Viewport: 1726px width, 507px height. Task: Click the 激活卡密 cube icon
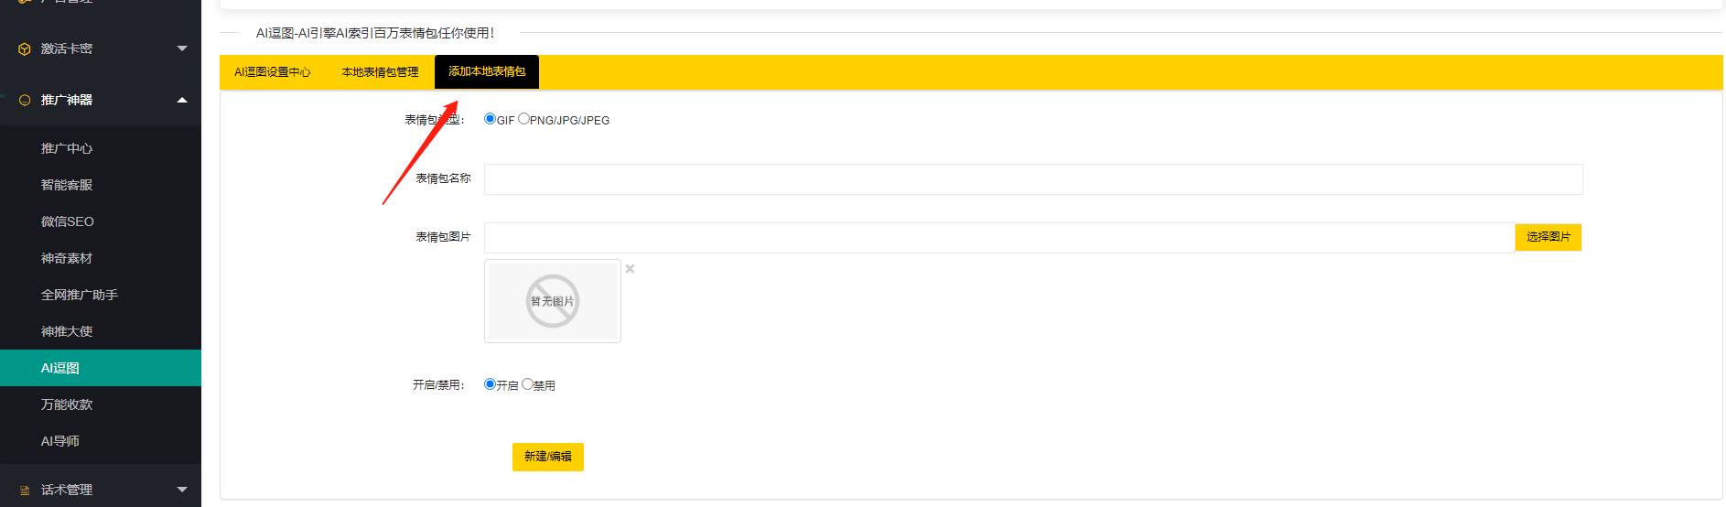[25, 49]
